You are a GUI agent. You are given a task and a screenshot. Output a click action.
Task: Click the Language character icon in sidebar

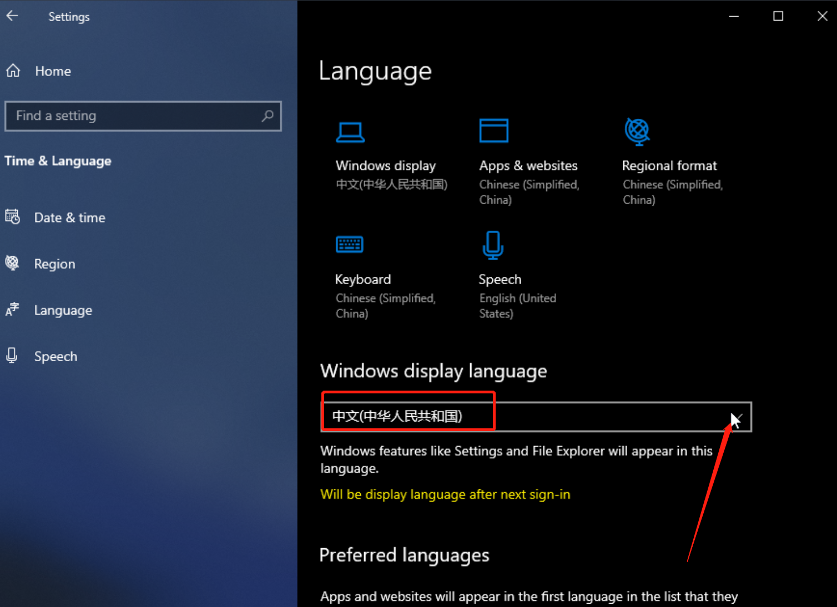tap(12, 310)
